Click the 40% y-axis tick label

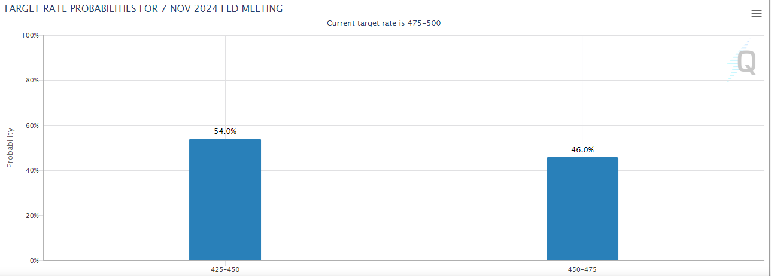[x=32, y=170]
